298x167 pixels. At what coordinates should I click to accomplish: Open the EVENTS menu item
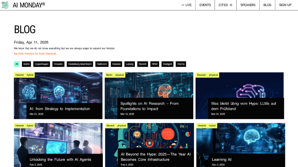205,5
